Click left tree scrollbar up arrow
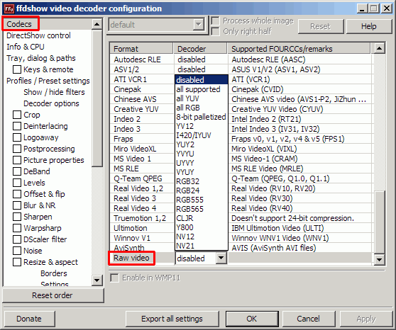Viewport: 396px width, 330px height. 97,24
